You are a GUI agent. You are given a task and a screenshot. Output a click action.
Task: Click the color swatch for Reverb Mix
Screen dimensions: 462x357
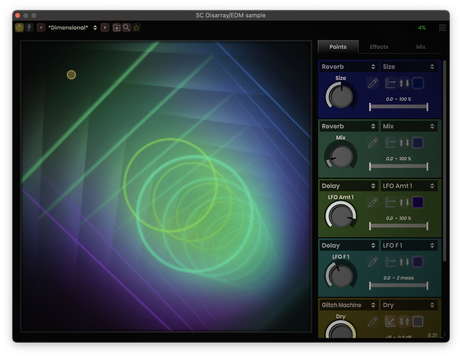pos(418,143)
